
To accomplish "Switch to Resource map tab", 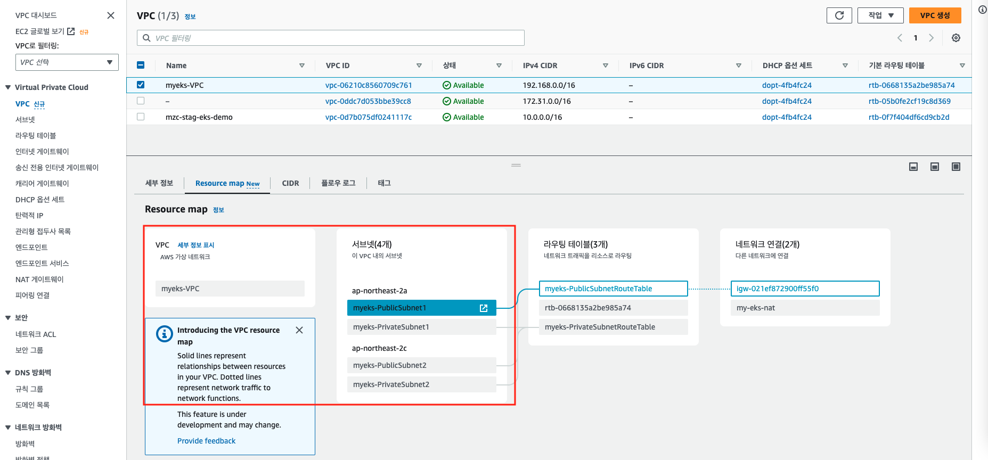I will tap(227, 183).
